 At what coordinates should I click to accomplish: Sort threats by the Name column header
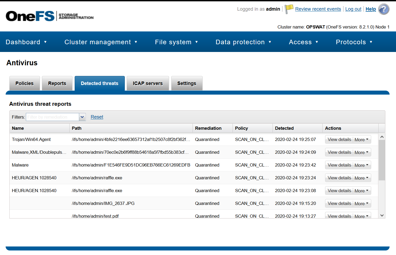point(39,128)
